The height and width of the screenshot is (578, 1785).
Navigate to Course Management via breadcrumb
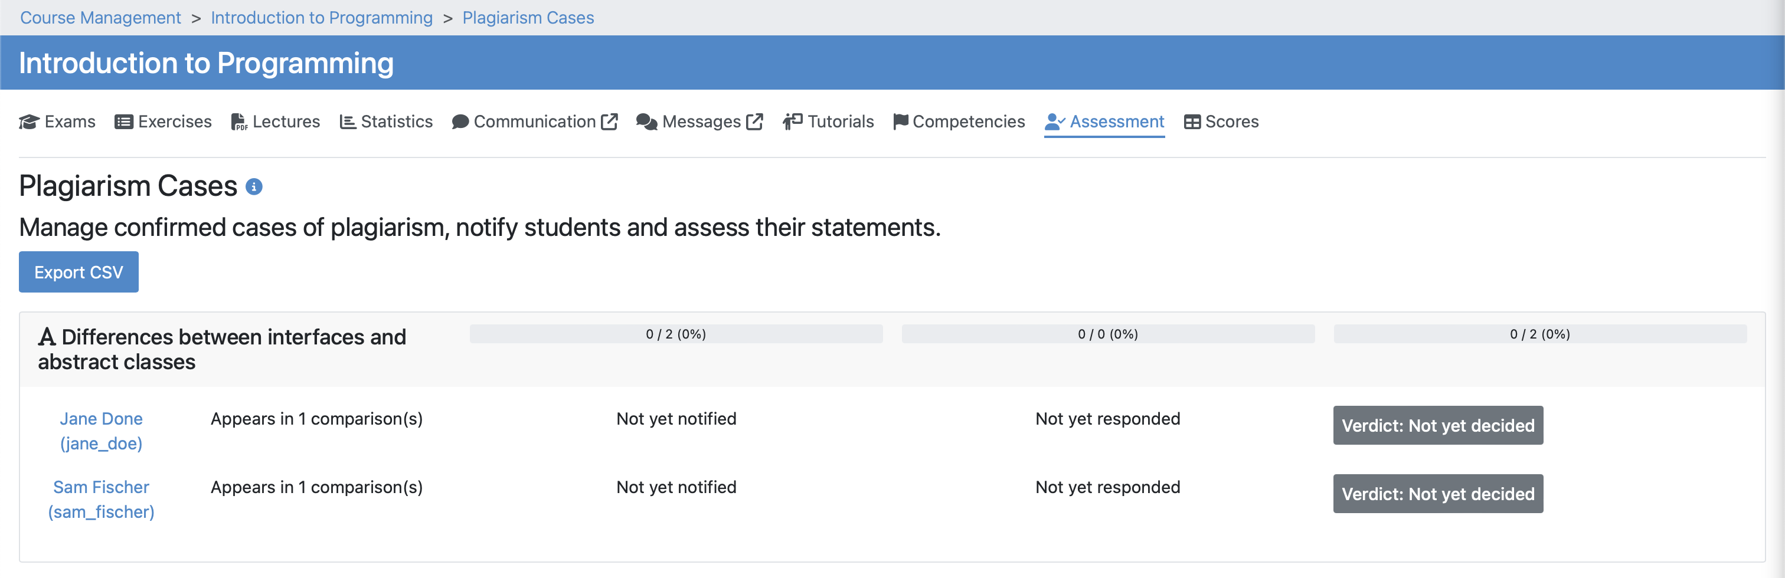point(100,17)
